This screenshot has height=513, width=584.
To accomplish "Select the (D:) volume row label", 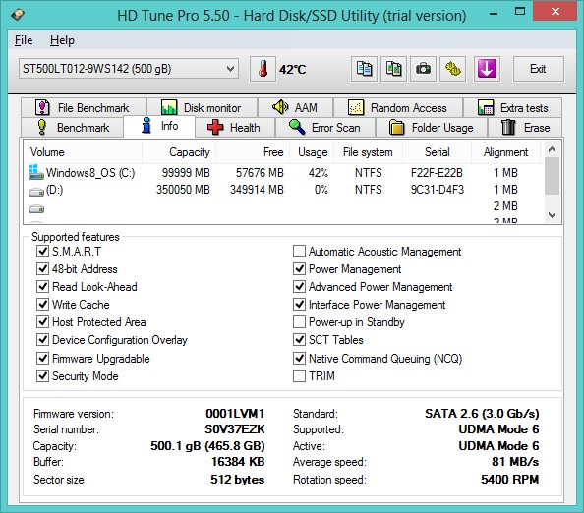I will pyautogui.click(x=54, y=190).
